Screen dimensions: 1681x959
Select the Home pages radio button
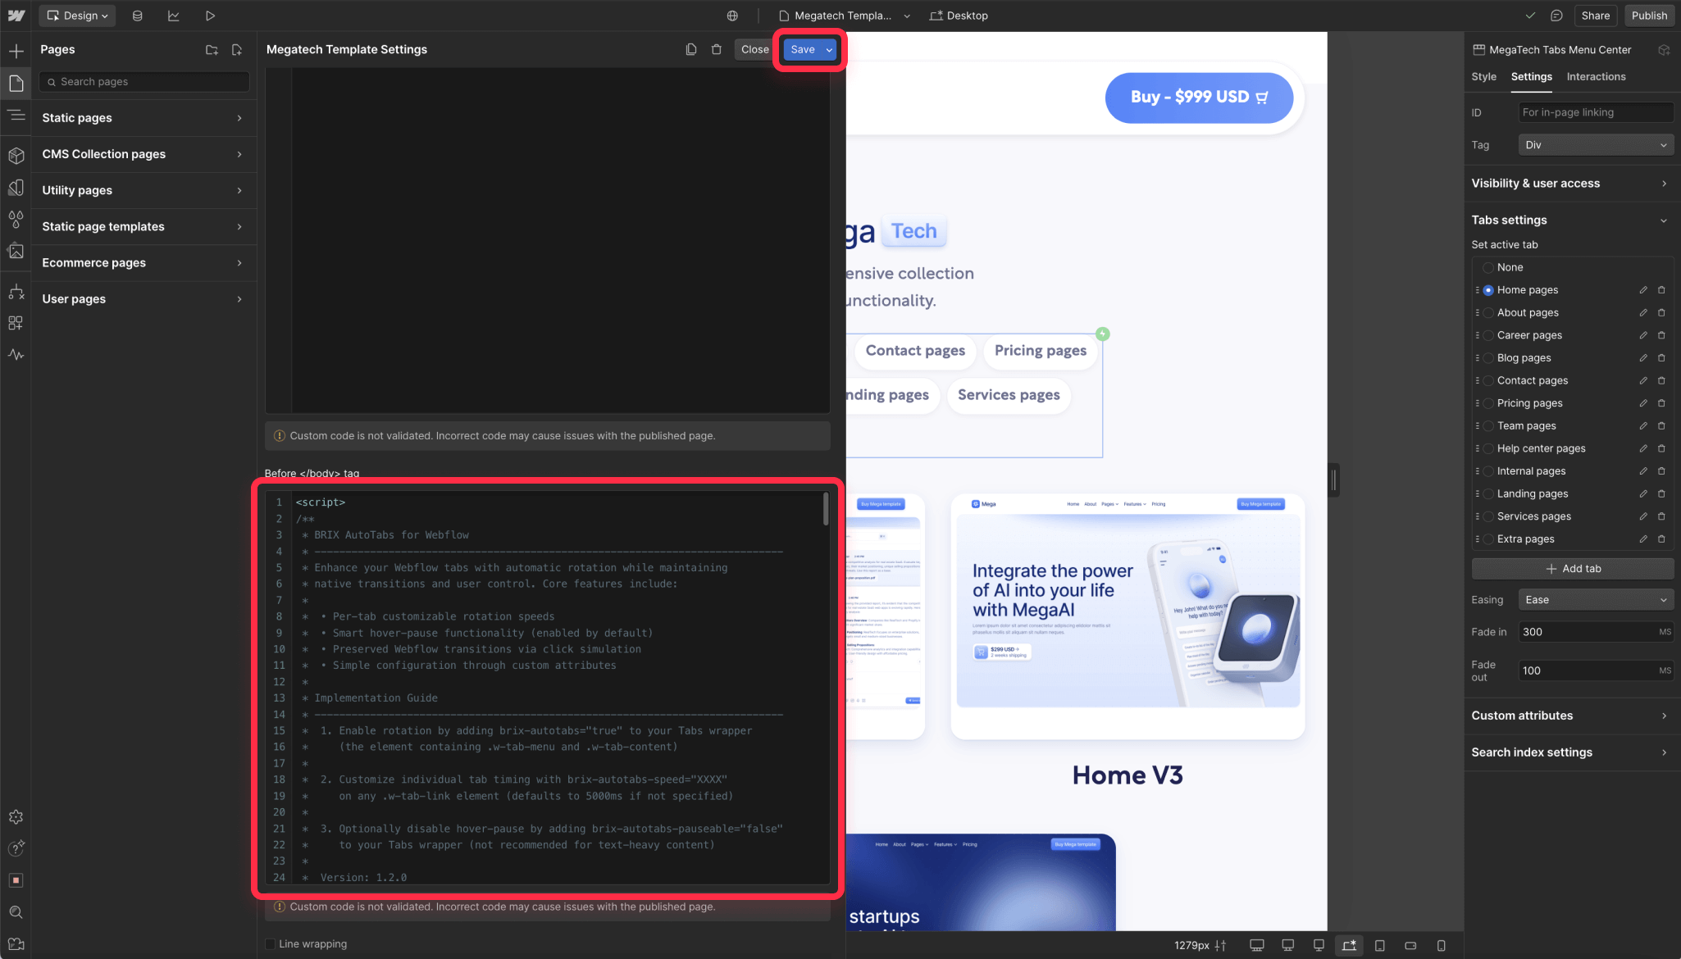click(1488, 290)
